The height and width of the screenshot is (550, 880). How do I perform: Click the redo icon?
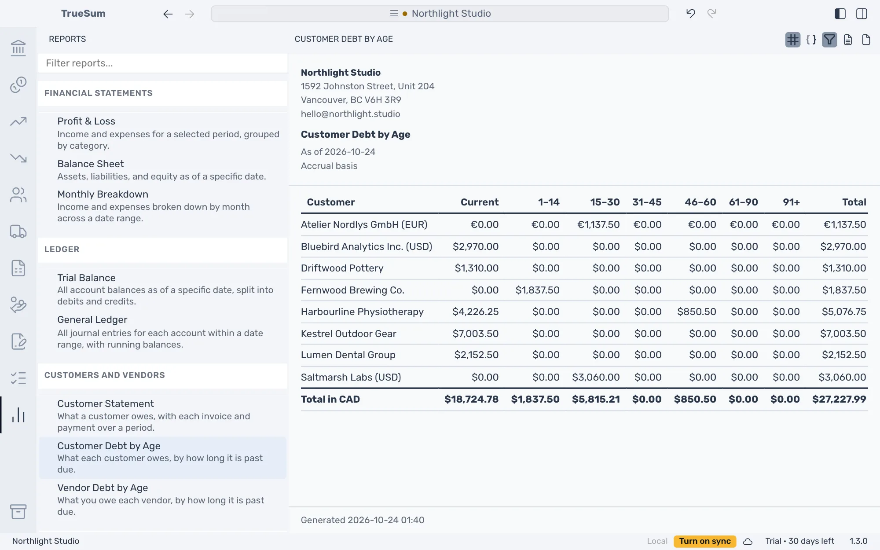[x=711, y=14]
